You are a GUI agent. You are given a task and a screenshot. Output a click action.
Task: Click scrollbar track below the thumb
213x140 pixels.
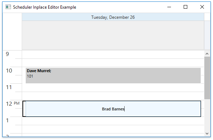(x=207, y=115)
